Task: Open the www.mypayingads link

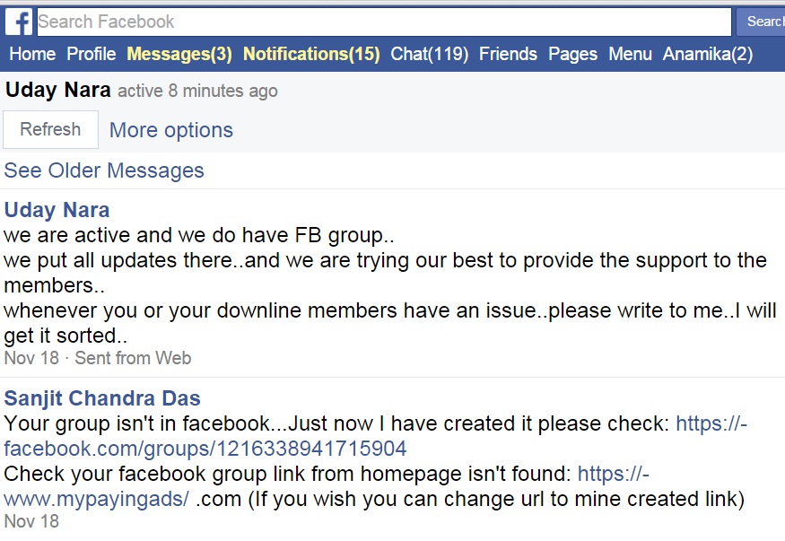Action: pos(96,499)
